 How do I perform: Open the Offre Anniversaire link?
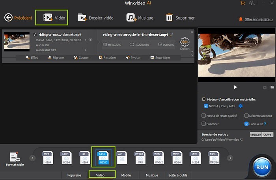pos(258,19)
